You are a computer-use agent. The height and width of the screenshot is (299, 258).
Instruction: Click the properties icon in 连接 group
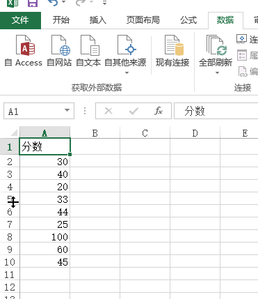tap(242, 55)
